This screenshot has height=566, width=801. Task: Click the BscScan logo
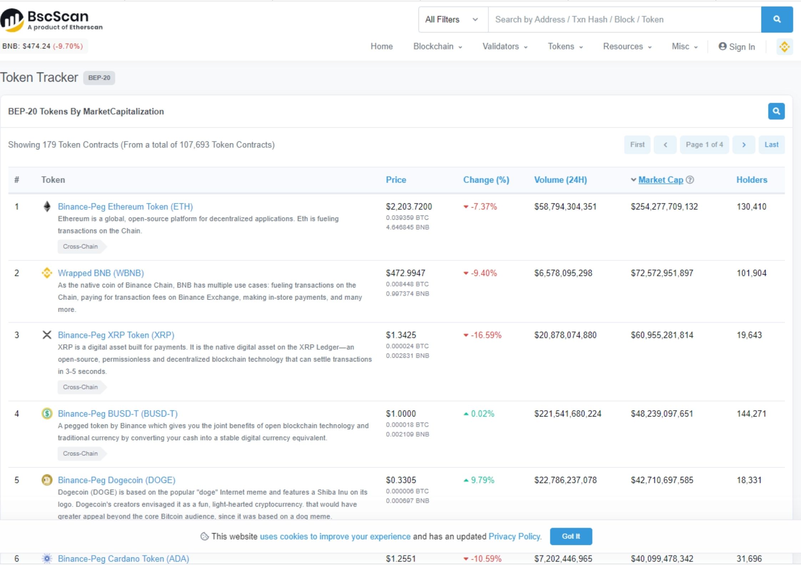[51, 20]
